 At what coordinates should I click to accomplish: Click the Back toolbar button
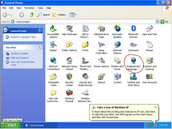[x=8, y=15]
